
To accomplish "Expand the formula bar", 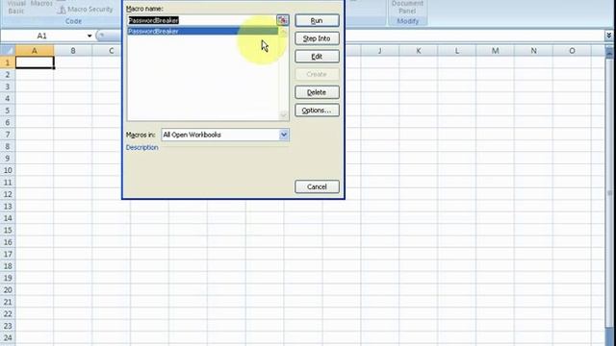I will 608,36.
